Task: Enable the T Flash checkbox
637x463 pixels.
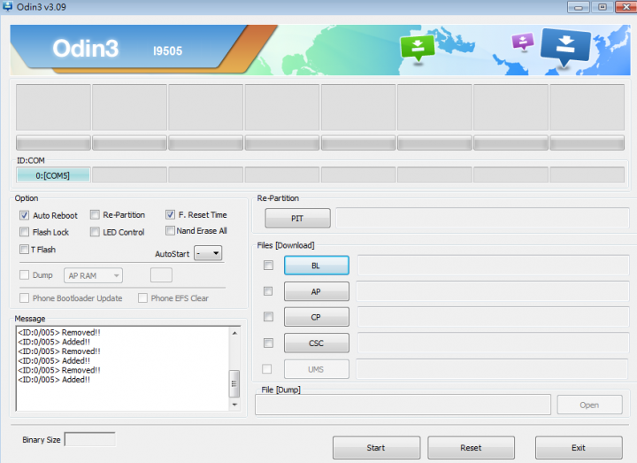Action: (25, 249)
